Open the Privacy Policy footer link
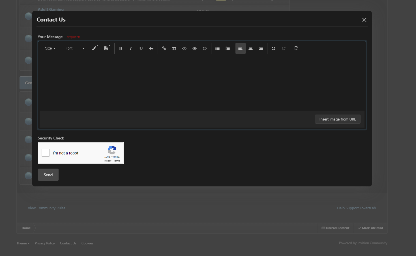The height and width of the screenshot is (256, 416). (45, 243)
